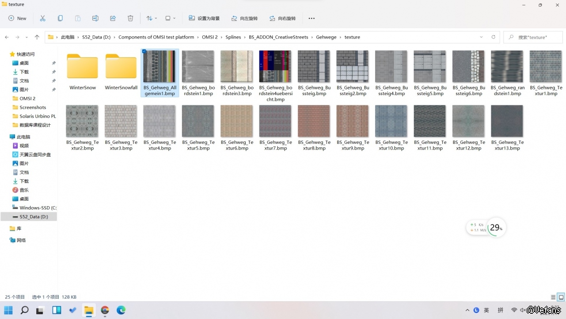The image size is (566, 319).
Task: Click the search box for texture folder
Action: 536,37
